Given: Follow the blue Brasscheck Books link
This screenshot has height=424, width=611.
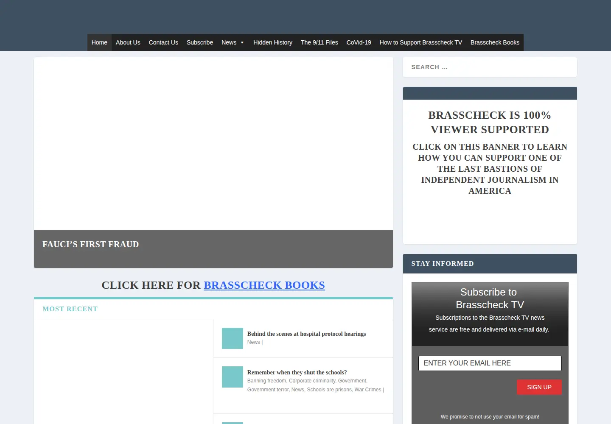Looking at the screenshot, I should pos(264,285).
